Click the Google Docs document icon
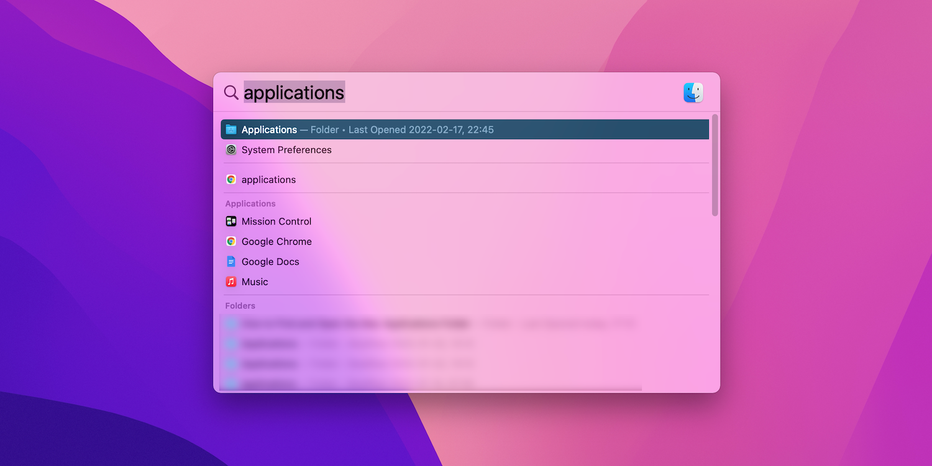The height and width of the screenshot is (466, 932). pos(231,262)
